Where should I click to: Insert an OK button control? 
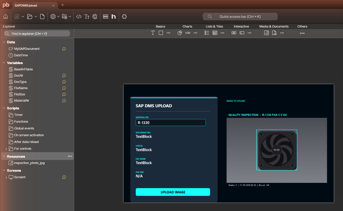click(234, 33)
